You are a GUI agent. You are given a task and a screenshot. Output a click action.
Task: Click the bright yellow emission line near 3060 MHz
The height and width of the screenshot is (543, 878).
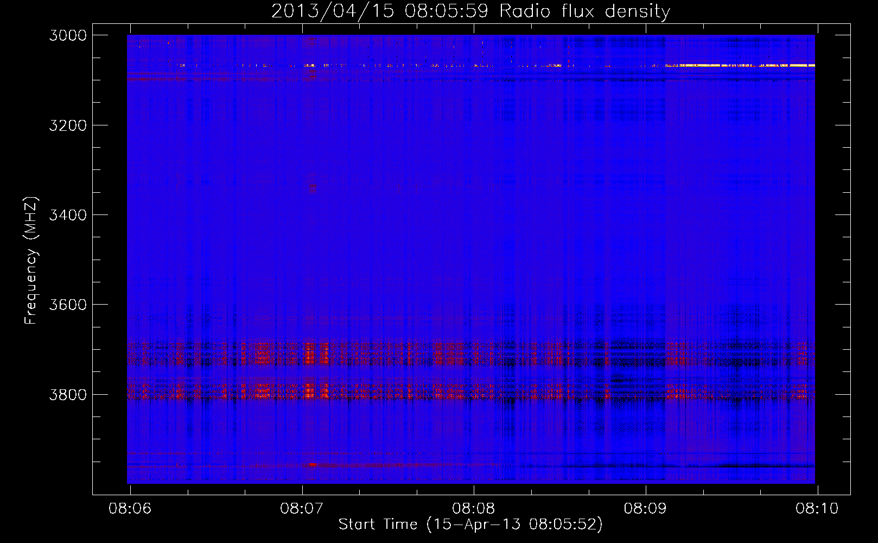coord(740,65)
